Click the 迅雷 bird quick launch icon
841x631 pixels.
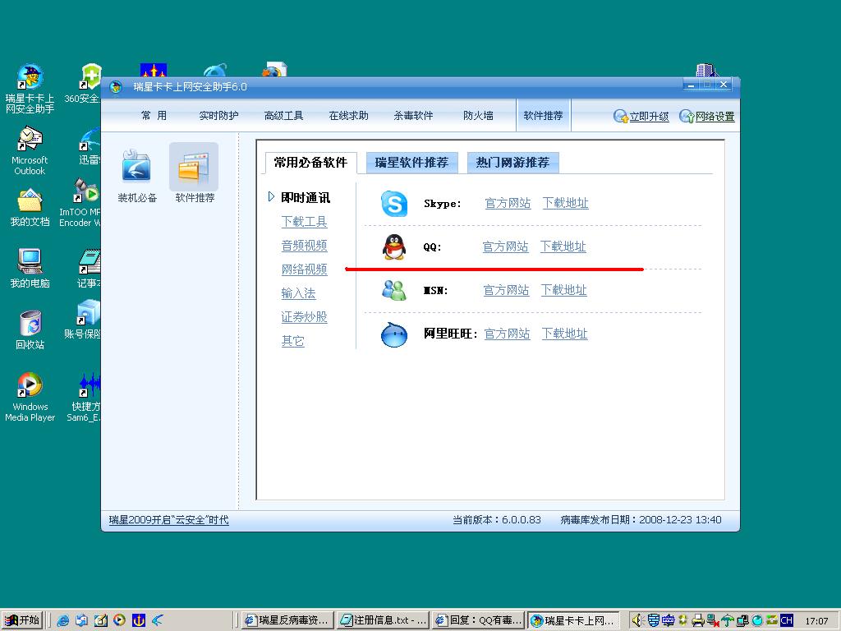pos(157,620)
